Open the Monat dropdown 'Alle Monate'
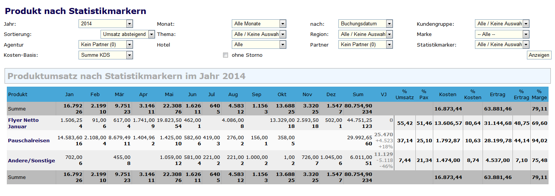The width and height of the screenshot is (555, 196). point(259,24)
